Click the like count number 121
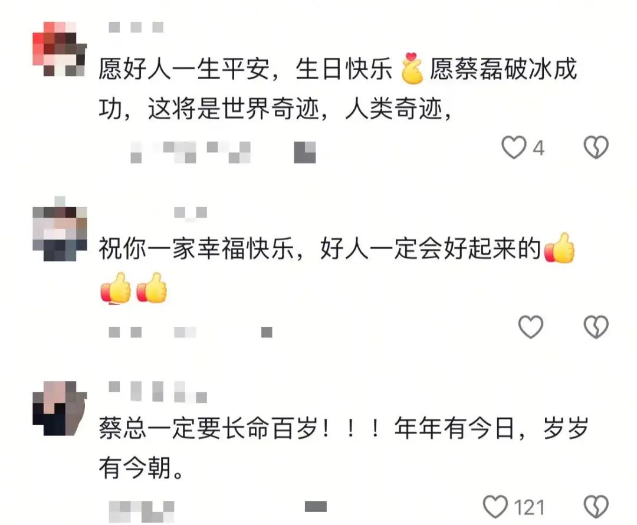The height and width of the screenshot is (525, 637). click(x=529, y=507)
